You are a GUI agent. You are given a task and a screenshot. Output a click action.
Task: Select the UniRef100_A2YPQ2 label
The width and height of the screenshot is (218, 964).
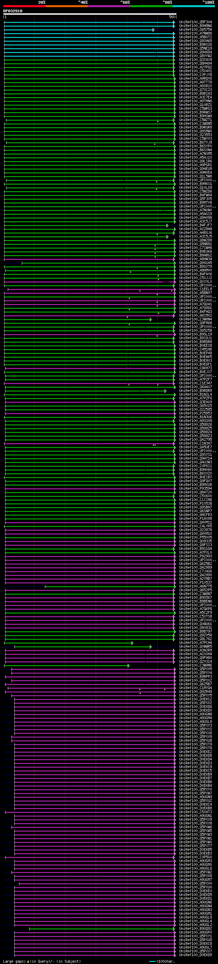click(196, 67)
